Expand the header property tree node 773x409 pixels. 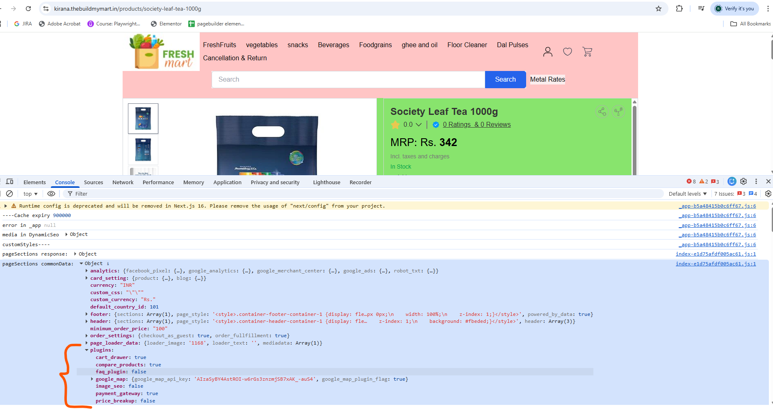coord(87,321)
